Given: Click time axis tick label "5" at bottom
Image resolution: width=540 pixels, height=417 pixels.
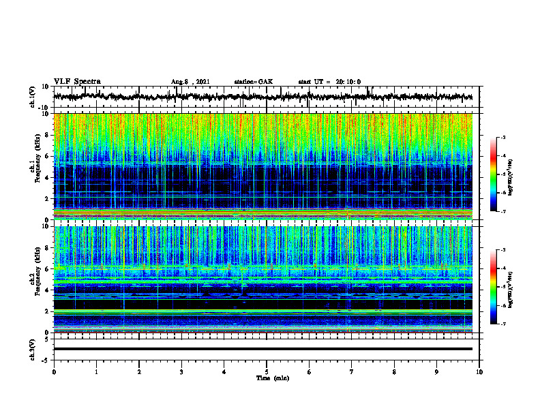Looking at the screenshot, I should point(267,372).
